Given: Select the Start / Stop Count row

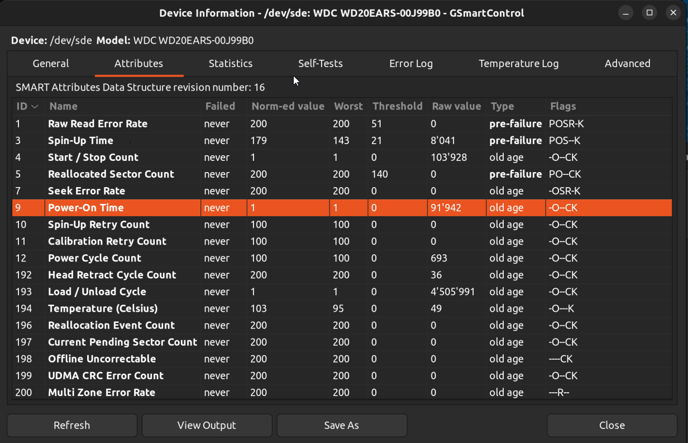Looking at the screenshot, I should point(342,157).
